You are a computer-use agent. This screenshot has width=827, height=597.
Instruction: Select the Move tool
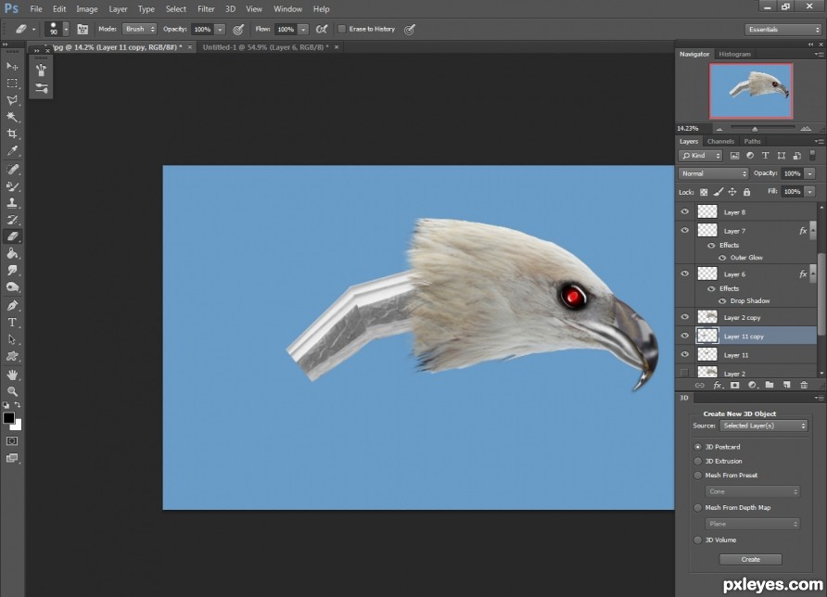12,67
